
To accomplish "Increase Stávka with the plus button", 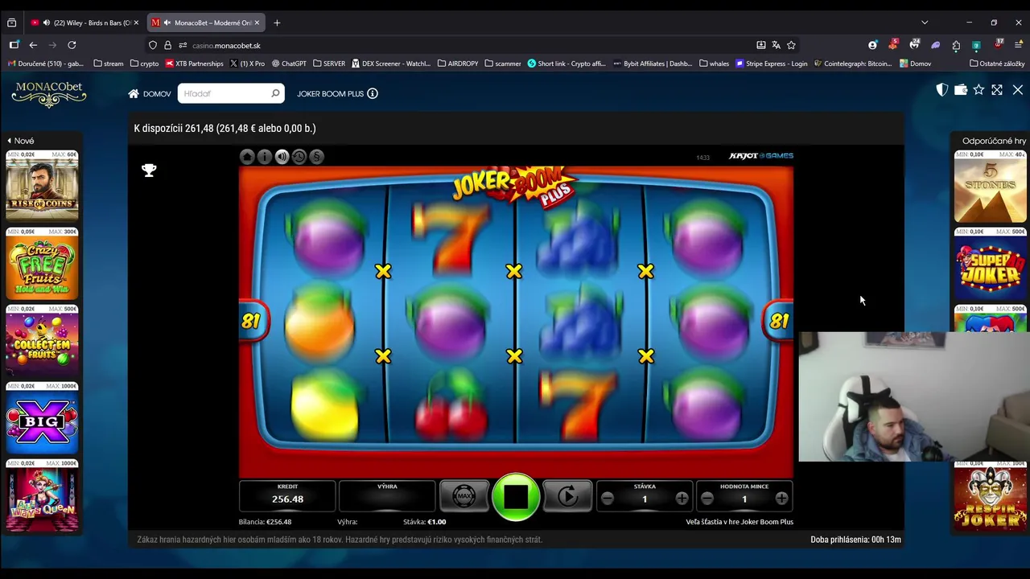I will pyautogui.click(x=682, y=499).
